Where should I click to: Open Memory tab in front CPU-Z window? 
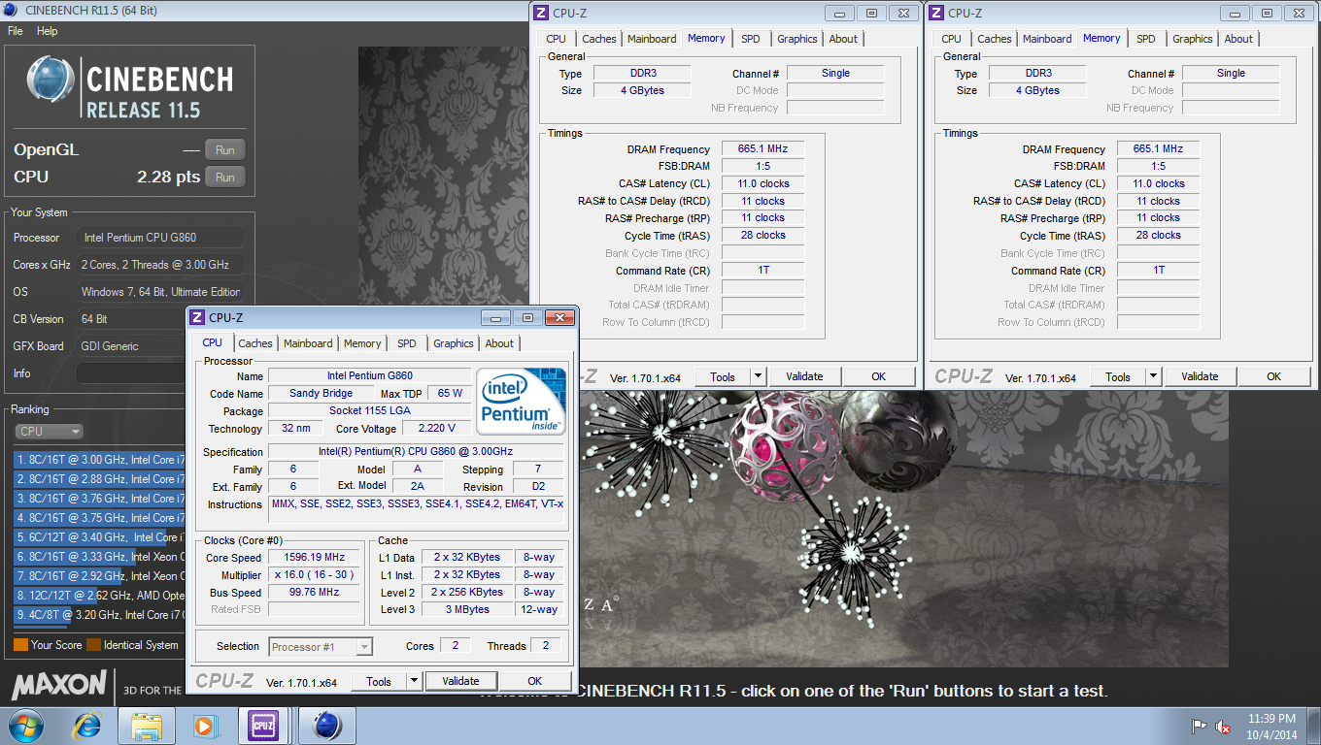[x=362, y=343]
